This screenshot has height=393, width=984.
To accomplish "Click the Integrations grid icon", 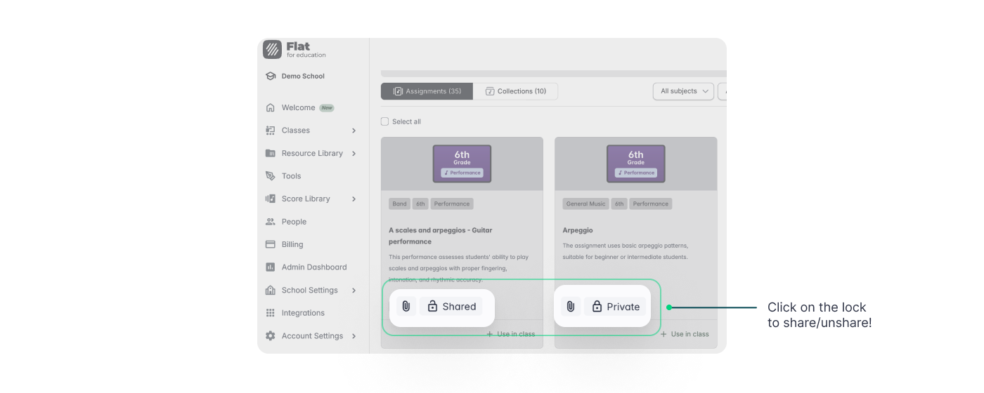I will (271, 313).
